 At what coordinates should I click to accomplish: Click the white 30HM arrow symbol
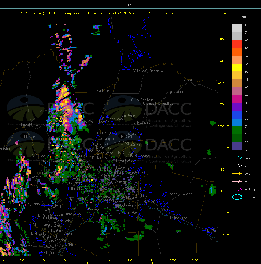(237, 166)
